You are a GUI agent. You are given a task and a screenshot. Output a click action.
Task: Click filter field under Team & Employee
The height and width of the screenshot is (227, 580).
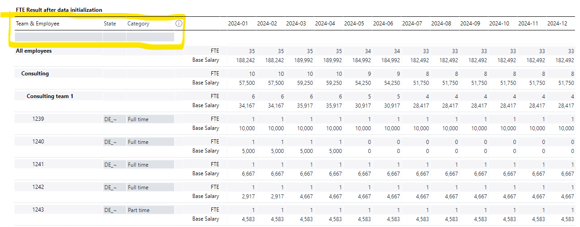point(58,37)
